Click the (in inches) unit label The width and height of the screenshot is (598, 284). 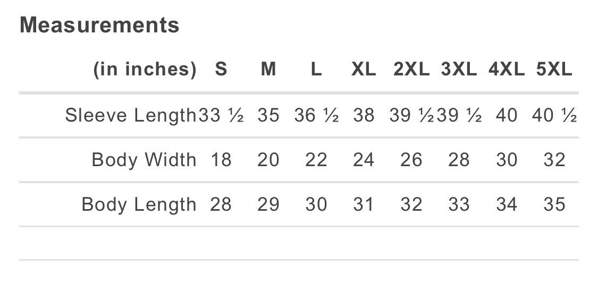tap(145, 70)
